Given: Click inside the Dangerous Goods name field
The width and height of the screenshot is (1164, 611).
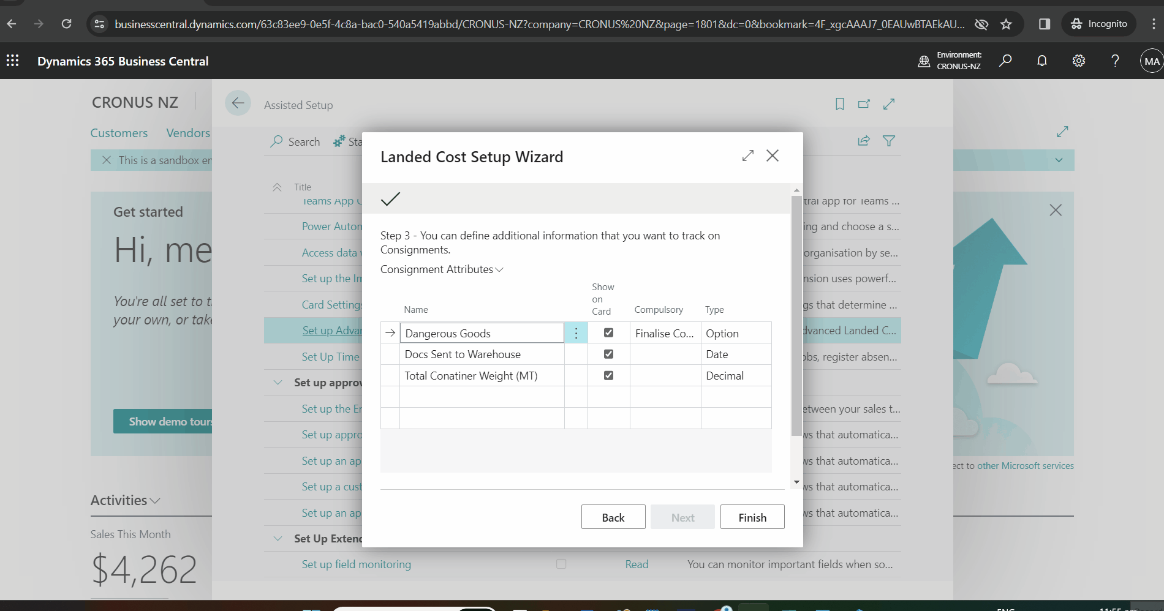Looking at the screenshot, I should click(482, 332).
